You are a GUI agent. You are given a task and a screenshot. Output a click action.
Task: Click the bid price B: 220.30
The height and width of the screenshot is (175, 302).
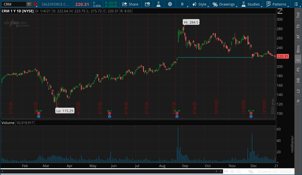click(110, 3)
